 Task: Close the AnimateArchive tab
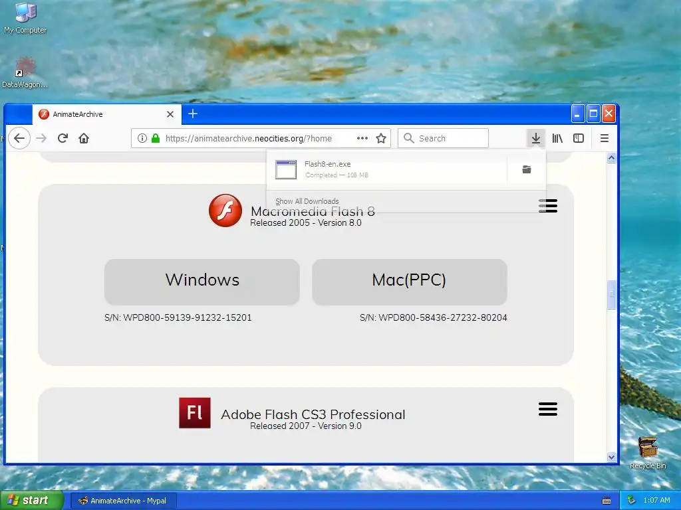point(170,114)
